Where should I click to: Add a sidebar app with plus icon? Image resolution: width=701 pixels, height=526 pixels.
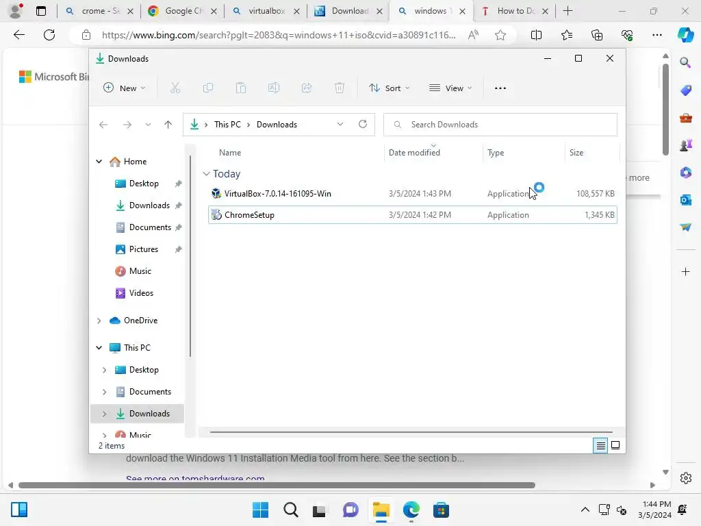click(x=685, y=271)
